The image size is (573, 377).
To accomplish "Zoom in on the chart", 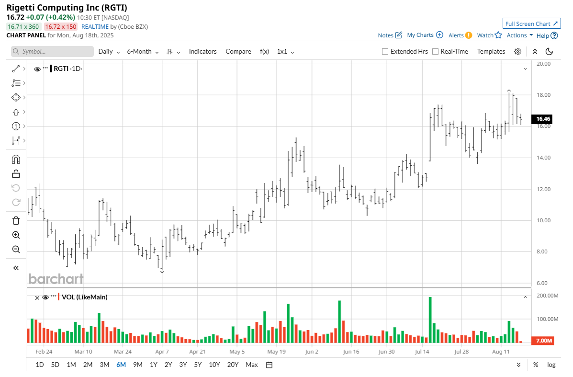I will [x=16, y=235].
